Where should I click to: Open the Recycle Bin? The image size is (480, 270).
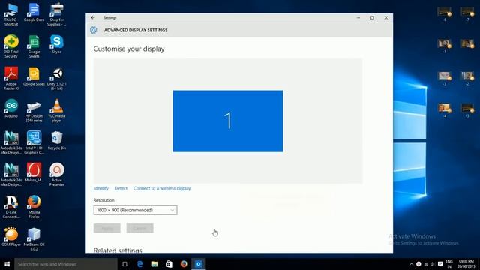pos(57,141)
